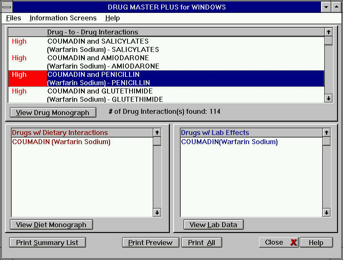Image resolution: width=343 pixels, height=260 pixels.
Task: Click the Close button with red X
Action: pos(279,242)
